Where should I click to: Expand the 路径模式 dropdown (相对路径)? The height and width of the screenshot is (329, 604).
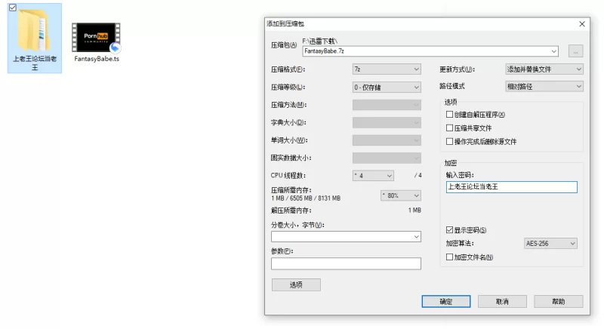click(x=544, y=87)
